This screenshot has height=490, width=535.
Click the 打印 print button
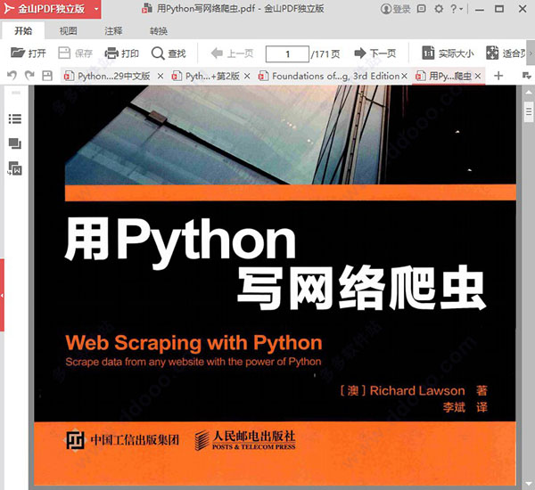click(x=121, y=53)
